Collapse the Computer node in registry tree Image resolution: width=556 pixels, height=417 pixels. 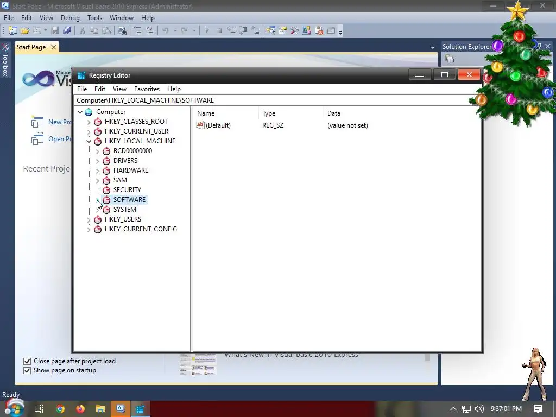[x=80, y=112]
